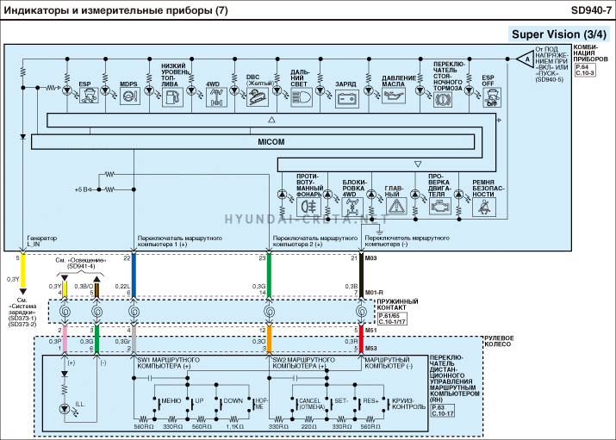616x440 pixels.
Task: Click the 4WD lock indicator icon
Action: point(352,207)
